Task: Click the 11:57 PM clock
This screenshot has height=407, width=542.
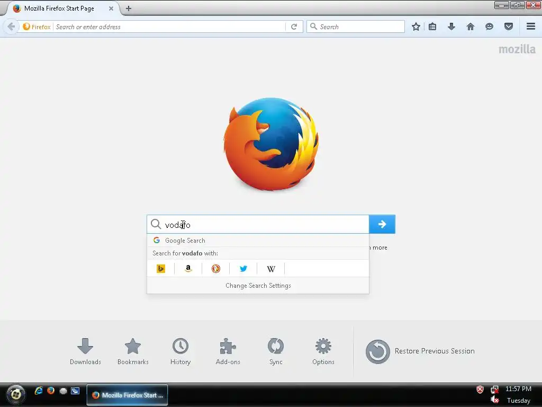Action: coord(518,388)
